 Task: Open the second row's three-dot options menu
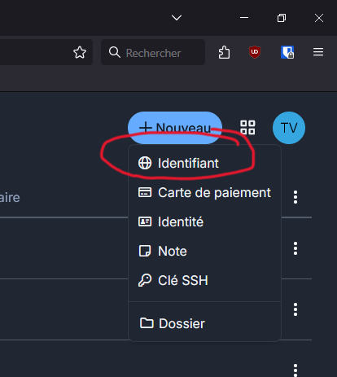point(295,248)
